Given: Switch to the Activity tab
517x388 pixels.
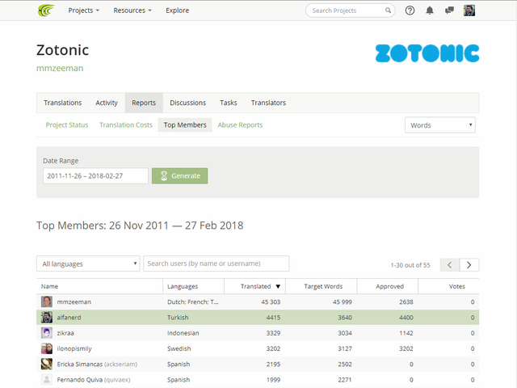Looking at the screenshot, I should (107, 103).
